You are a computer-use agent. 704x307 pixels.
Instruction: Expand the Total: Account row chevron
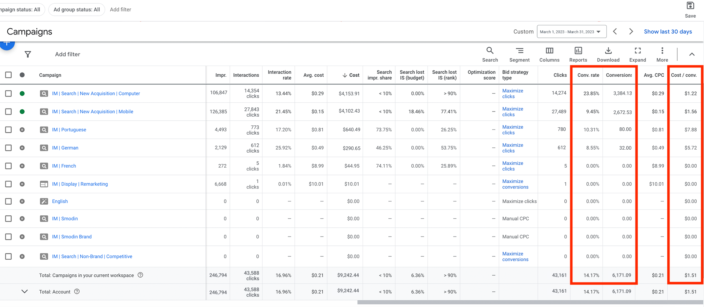[x=25, y=292]
